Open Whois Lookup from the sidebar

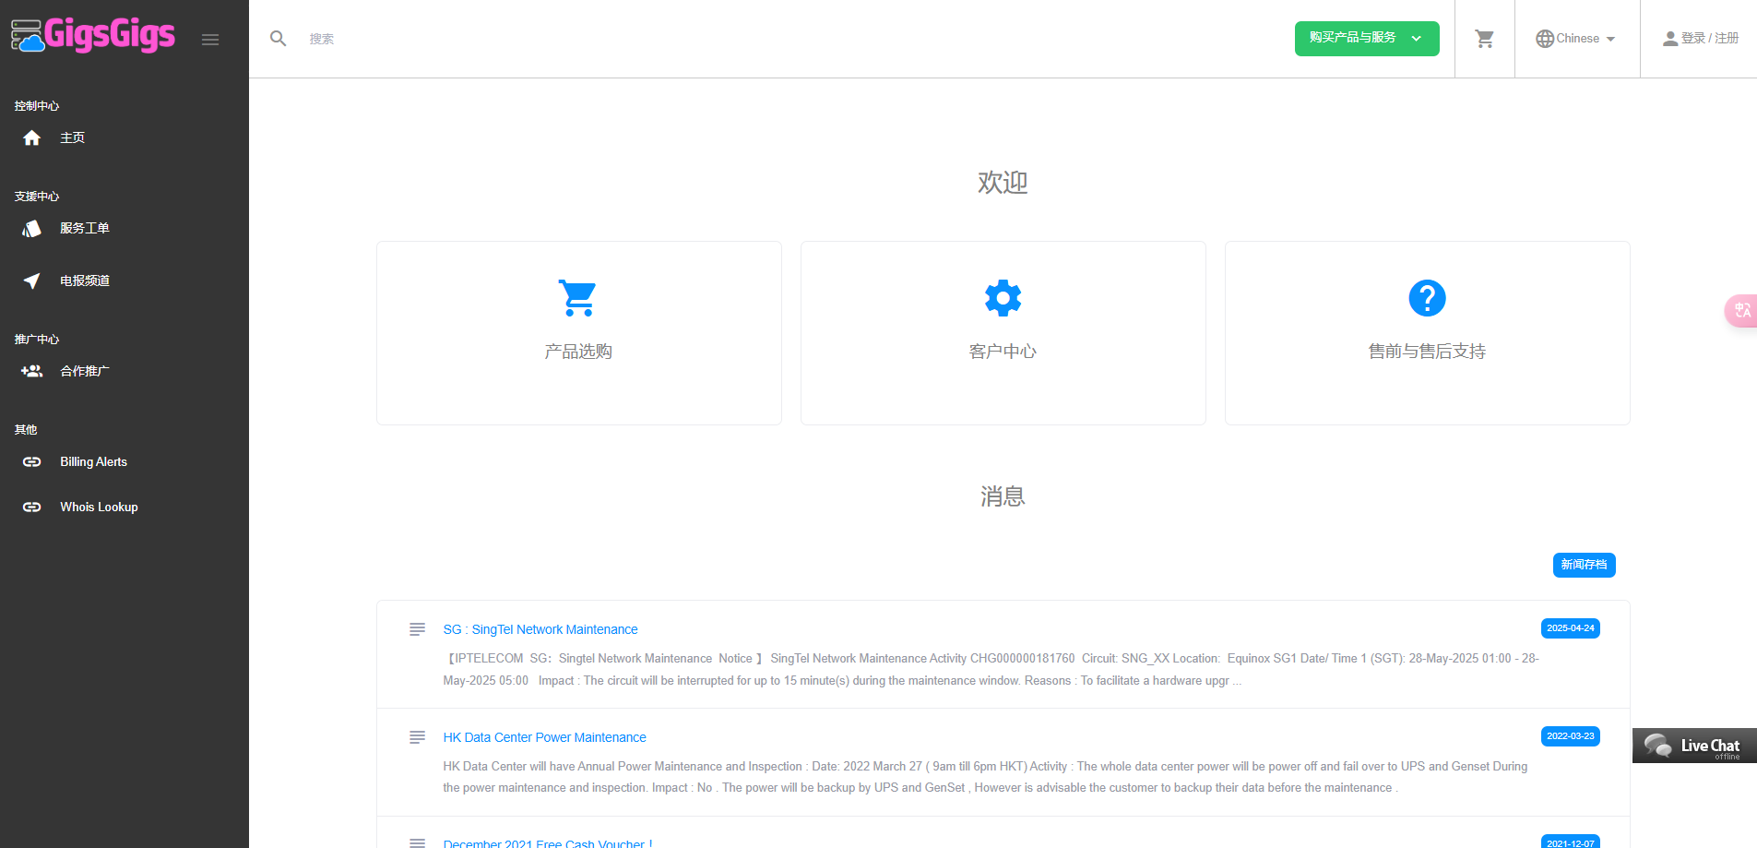click(99, 507)
